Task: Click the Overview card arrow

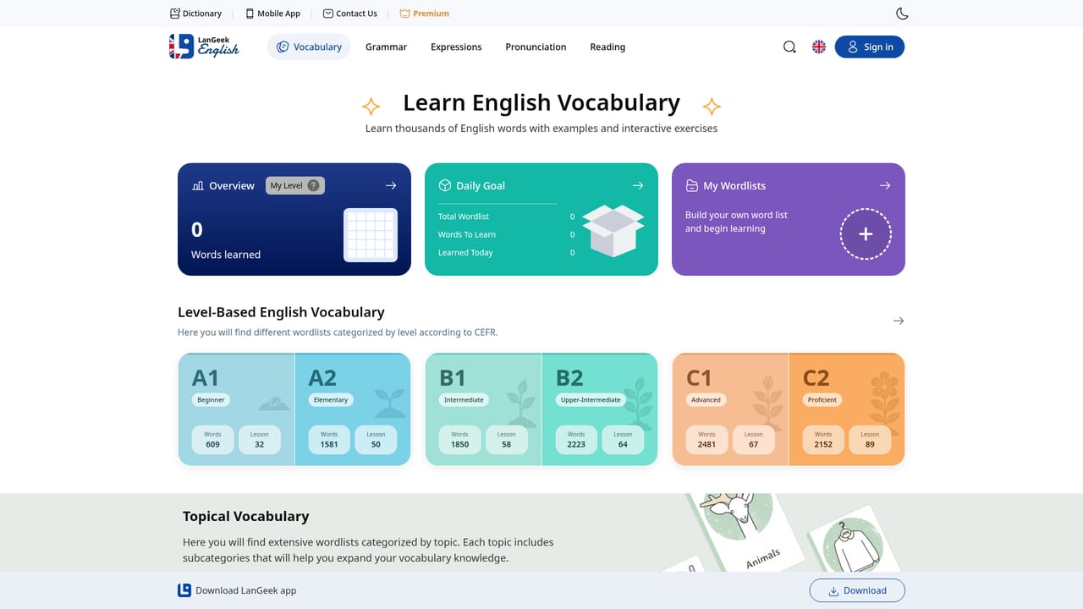Action: 391,185
